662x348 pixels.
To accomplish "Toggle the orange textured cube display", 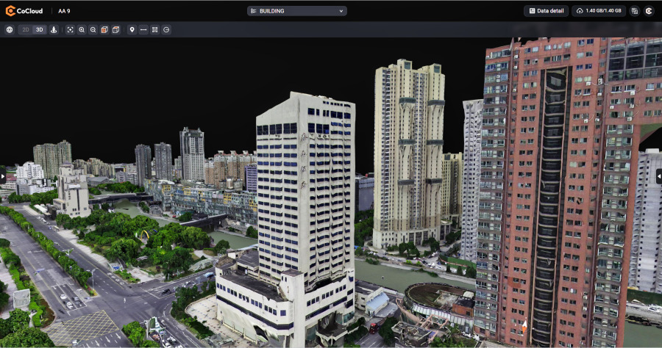I will pyautogui.click(x=104, y=29).
